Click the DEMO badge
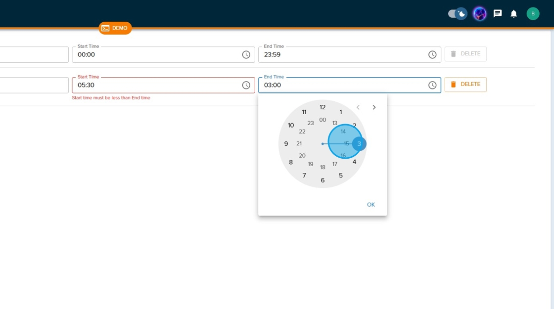 [x=115, y=28]
